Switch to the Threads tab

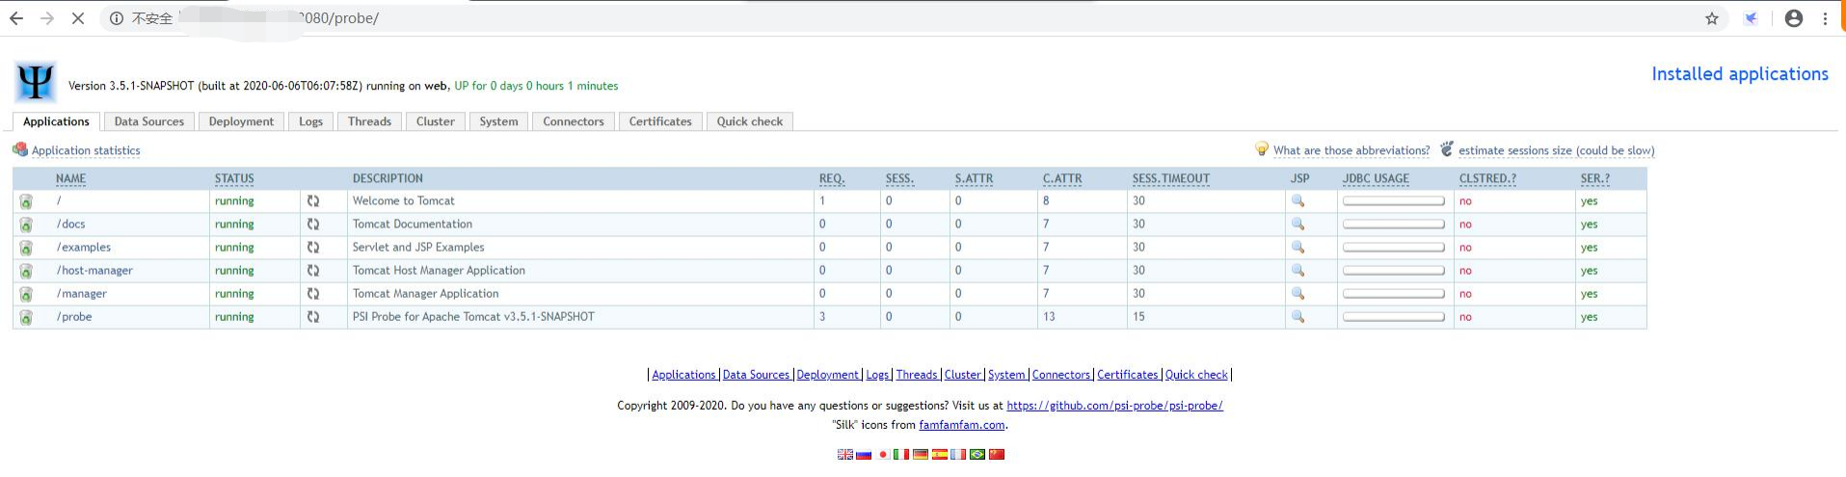pyautogui.click(x=369, y=121)
